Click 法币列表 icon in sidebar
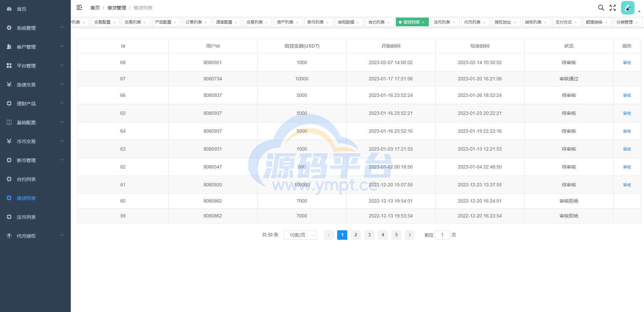 (x=9, y=217)
